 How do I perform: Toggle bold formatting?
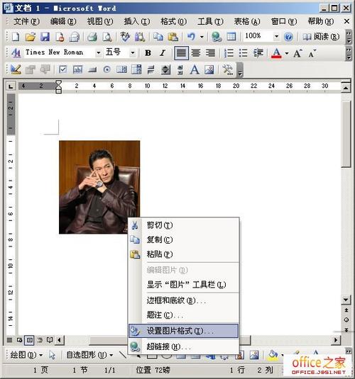[x=148, y=52]
